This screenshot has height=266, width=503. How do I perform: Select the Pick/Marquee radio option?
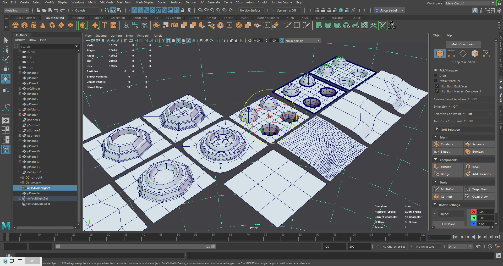click(436, 70)
